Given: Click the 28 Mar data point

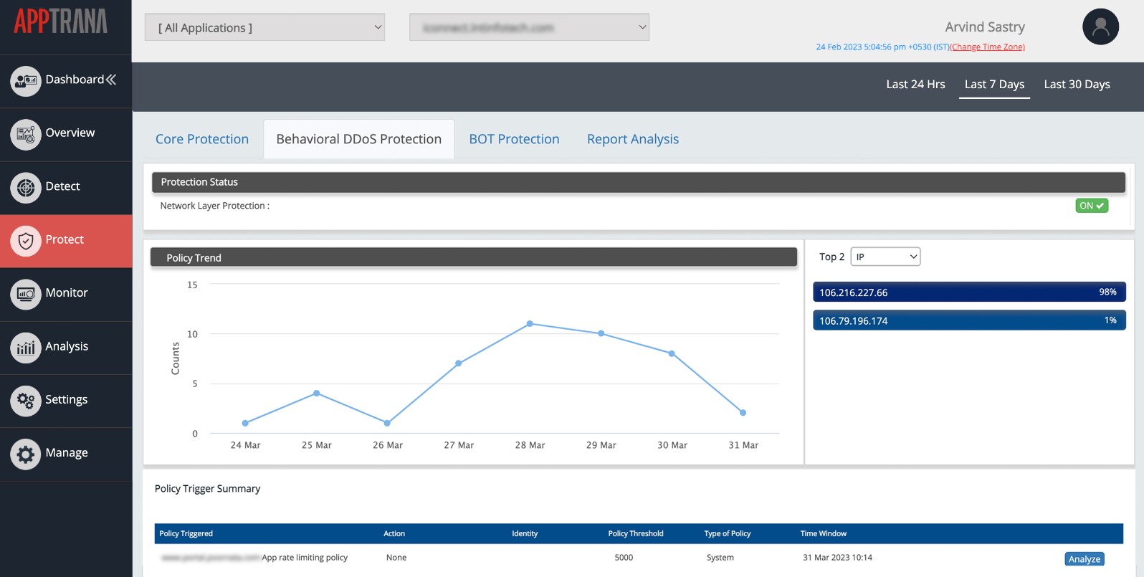Looking at the screenshot, I should pos(530,324).
